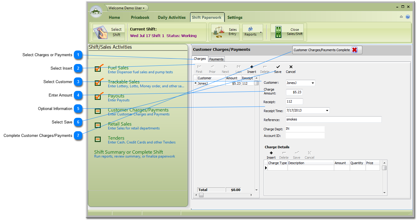This screenshot has width=417, height=220.
Task: Expand the Customer dropdown showing JonesJ
Action: click(313, 83)
